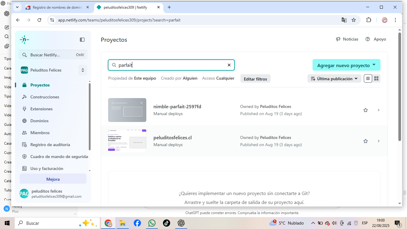
Task: Switch to the Registro de nombres de dominio tab
Action: click(58, 7)
